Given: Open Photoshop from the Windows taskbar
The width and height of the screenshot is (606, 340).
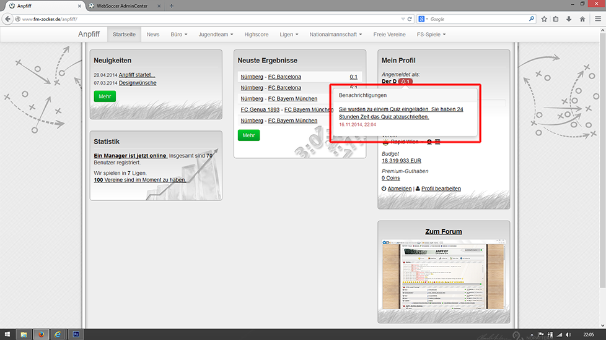Looking at the screenshot, I should [76, 334].
